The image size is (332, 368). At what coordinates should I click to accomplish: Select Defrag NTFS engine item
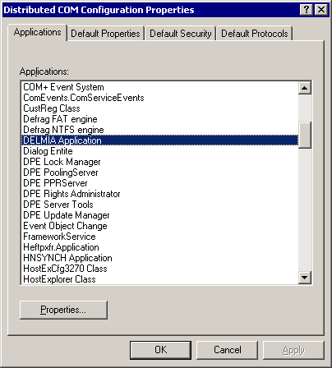click(159, 130)
